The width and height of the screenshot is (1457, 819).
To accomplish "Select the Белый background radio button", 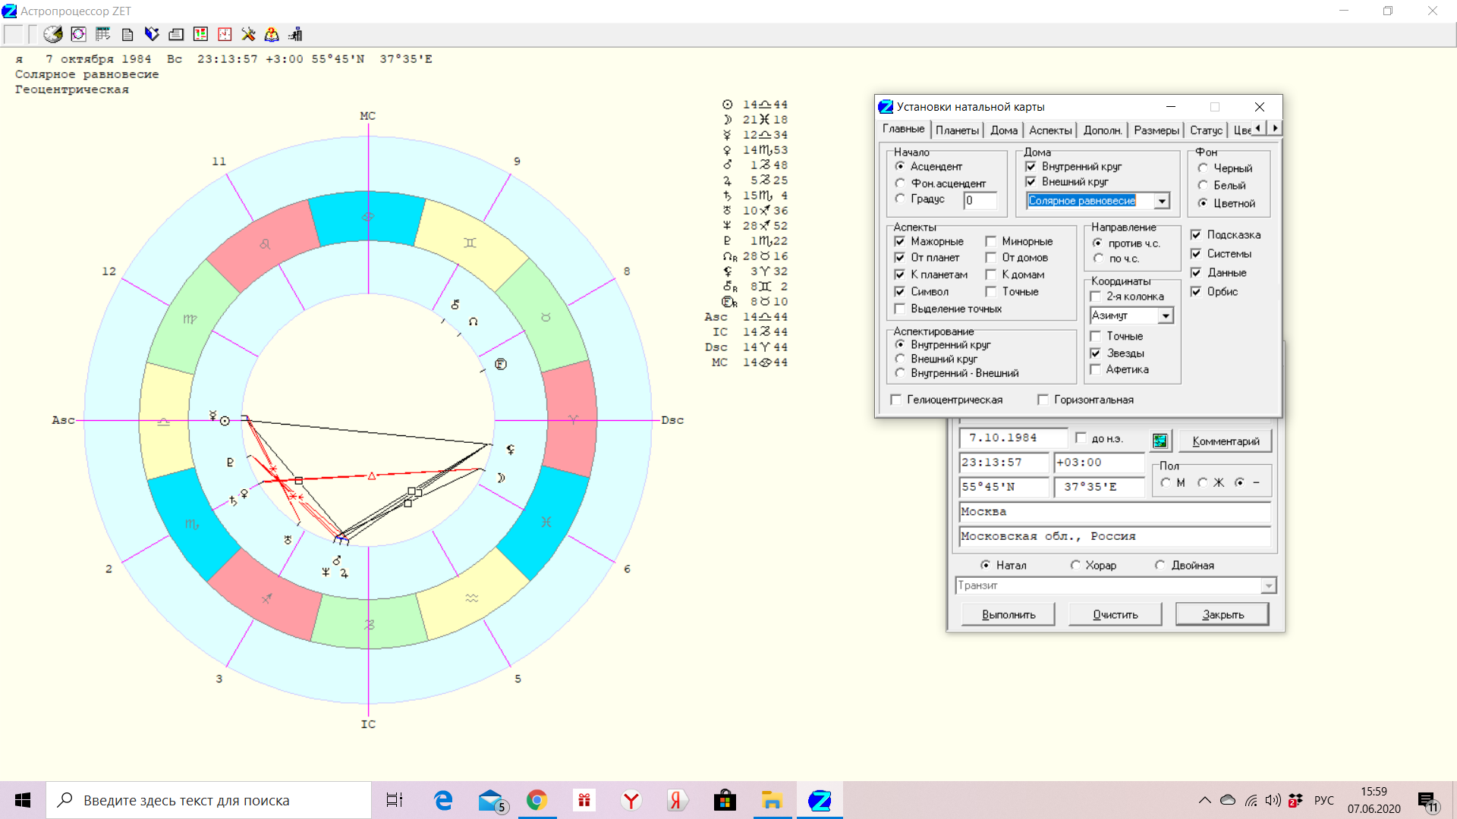I will pos(1203,185).
